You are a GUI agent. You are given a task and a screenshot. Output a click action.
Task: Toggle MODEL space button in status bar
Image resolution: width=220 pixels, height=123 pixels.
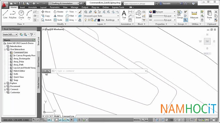pyautogui.click(x=137, y=120)
